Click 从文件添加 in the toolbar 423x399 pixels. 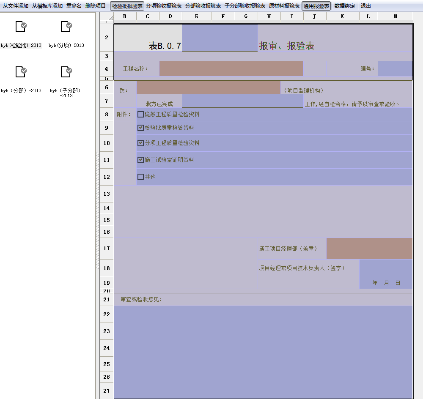click(x=16, y=6)
